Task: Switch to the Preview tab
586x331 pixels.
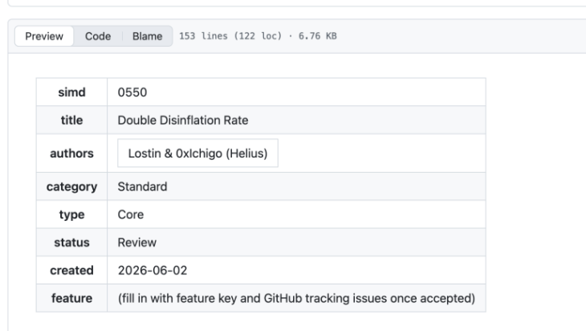Action: (44, 36)
